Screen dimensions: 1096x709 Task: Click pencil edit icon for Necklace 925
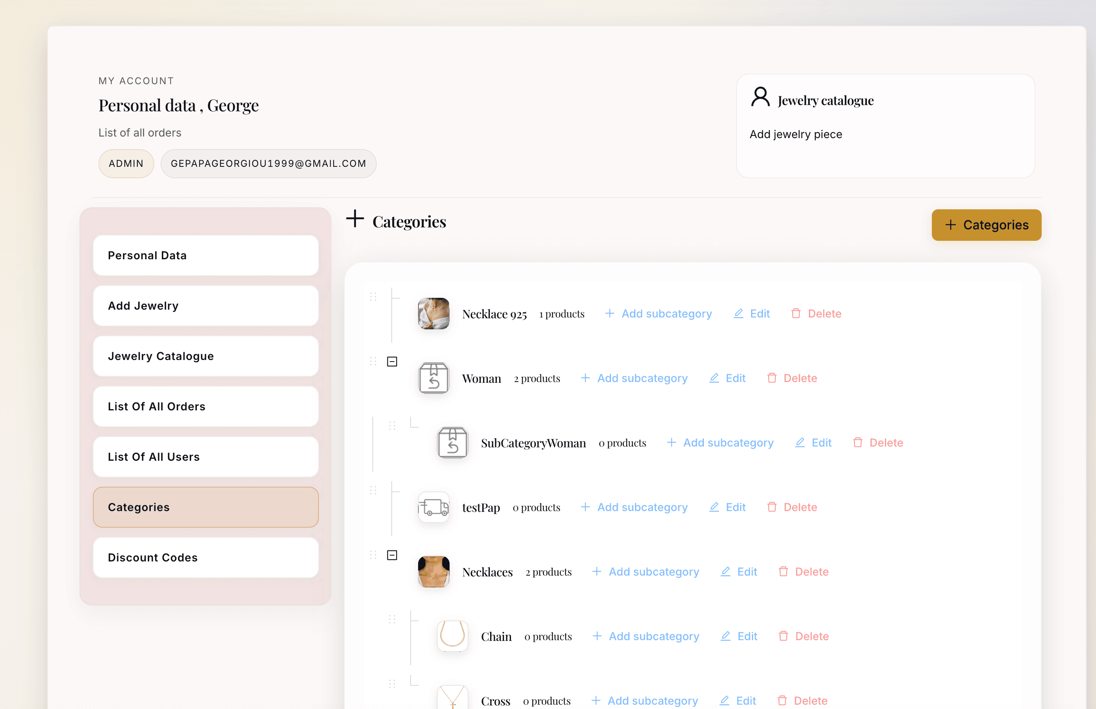coord(738,314)
